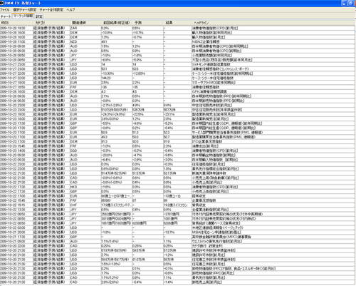Click the 前回結果(修正値) column header
This screenshot has width=356, height=286.
(117, 23)
